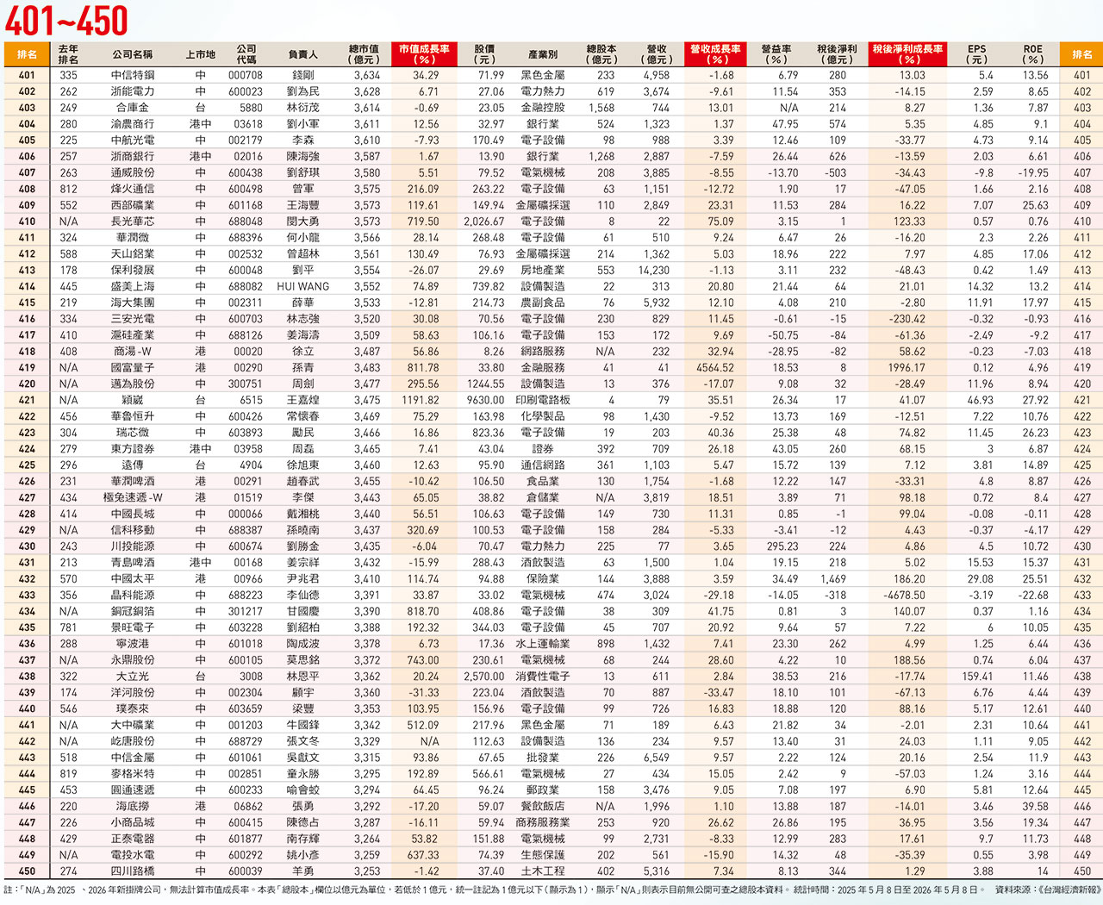Click EPS value "159.41"
Image resolution: width=1103 pixels, height=905 pixels.
click(x=978, y=677)
